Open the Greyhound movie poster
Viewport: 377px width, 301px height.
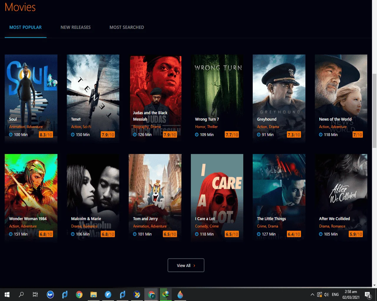pyautogui.click(x=279, y=98)
